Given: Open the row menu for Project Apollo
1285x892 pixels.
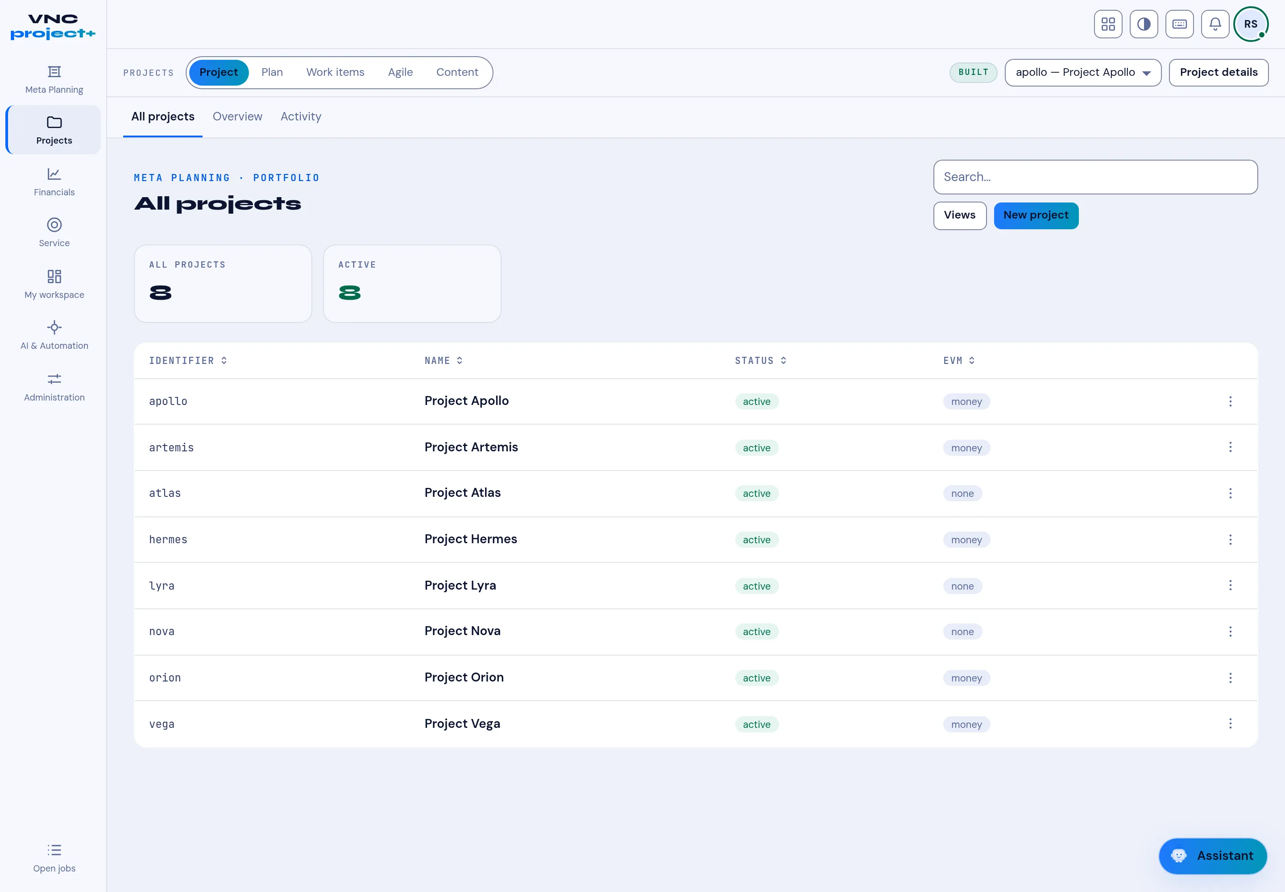Looking at the screenshot, I should [x=1230, y=401].
